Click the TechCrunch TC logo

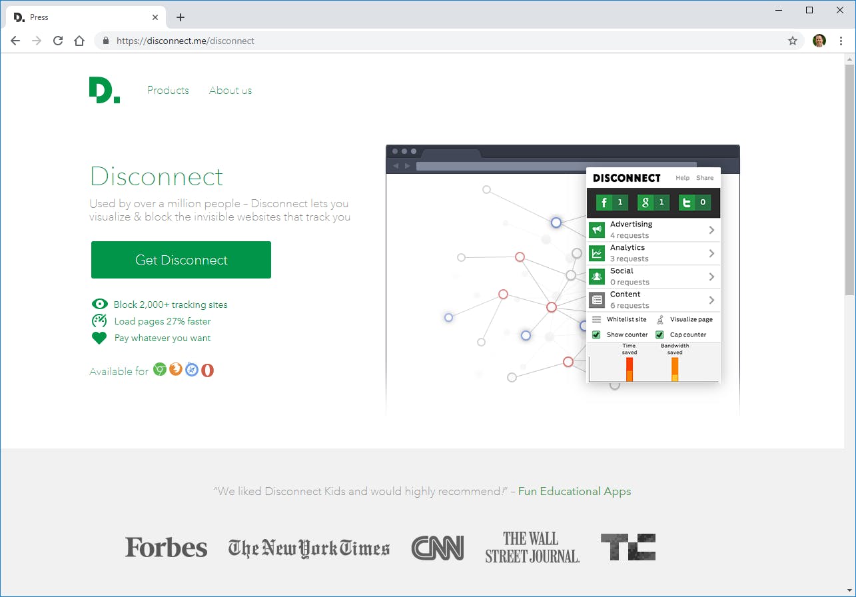pos(628,547)
